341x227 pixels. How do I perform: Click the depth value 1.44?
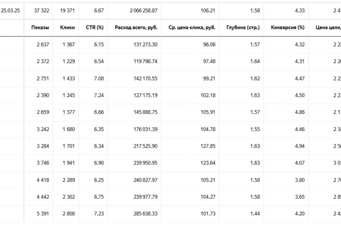(254, 213)
